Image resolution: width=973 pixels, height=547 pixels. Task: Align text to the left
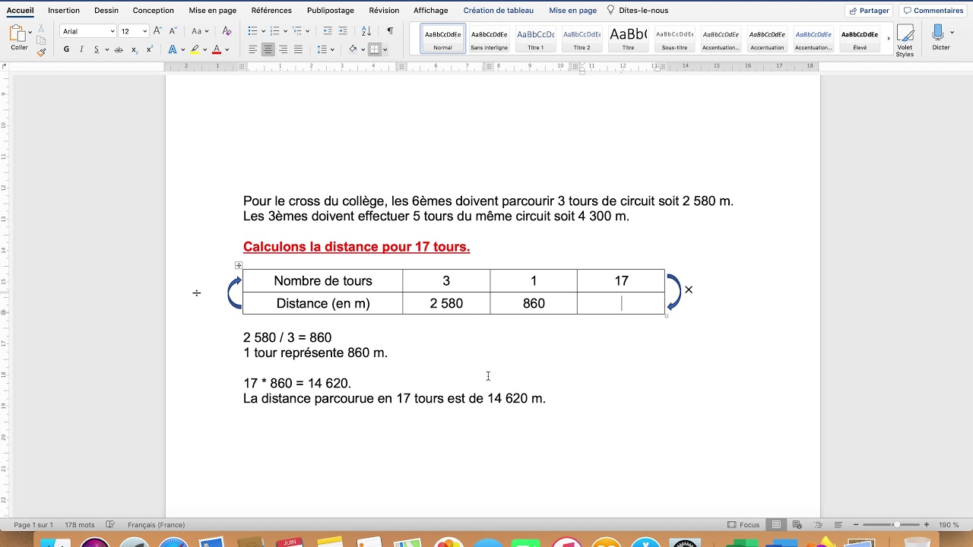click(252, 49)
